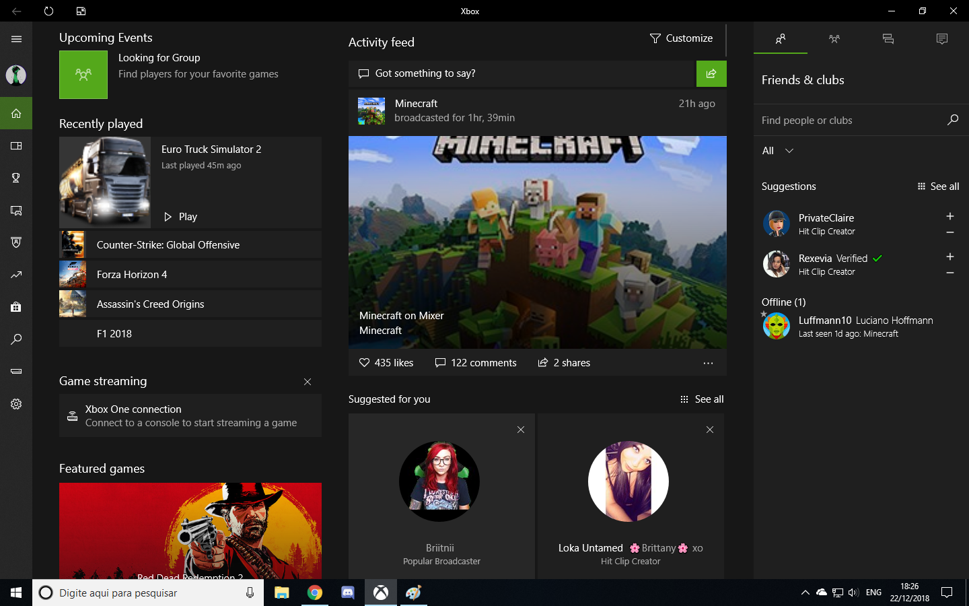Open Loka Untamed's profile picture

tap(629, 481)
